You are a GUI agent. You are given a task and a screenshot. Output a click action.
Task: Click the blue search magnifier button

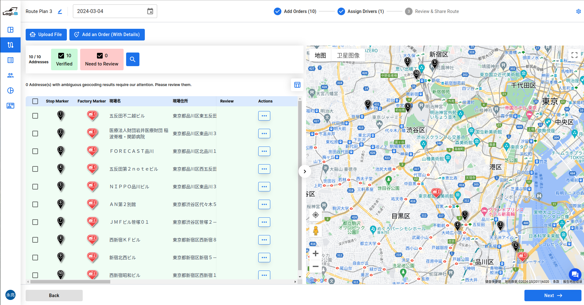[x=132, y=59]
